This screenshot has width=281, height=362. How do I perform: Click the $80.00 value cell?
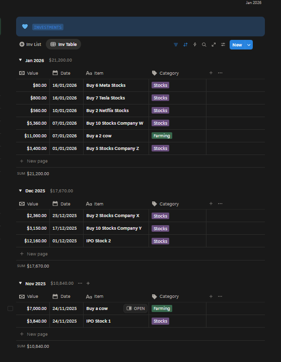(x=33, y=85)
